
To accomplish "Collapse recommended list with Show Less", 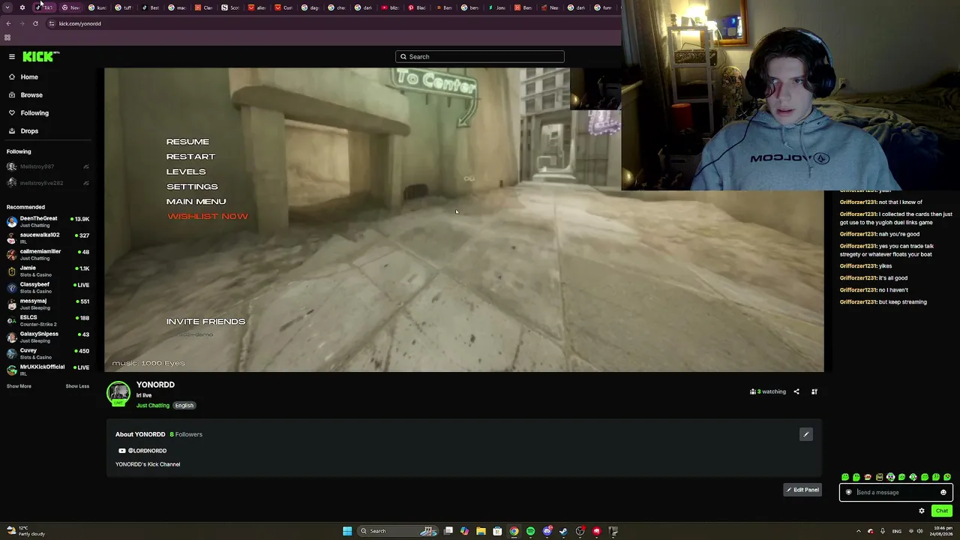I will (77, 386).
